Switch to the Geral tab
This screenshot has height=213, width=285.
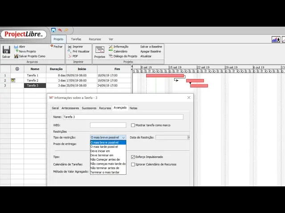pyautogui.click(x=55, y=108)
